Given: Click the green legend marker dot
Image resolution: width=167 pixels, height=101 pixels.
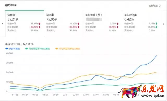Looking at the screenshot, I should pos(26,49).
